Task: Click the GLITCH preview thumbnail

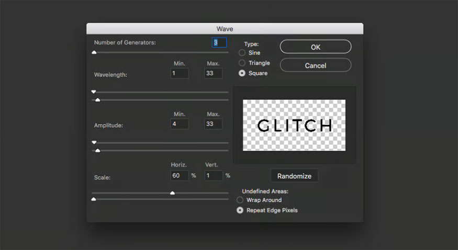Action: (294, 126)
